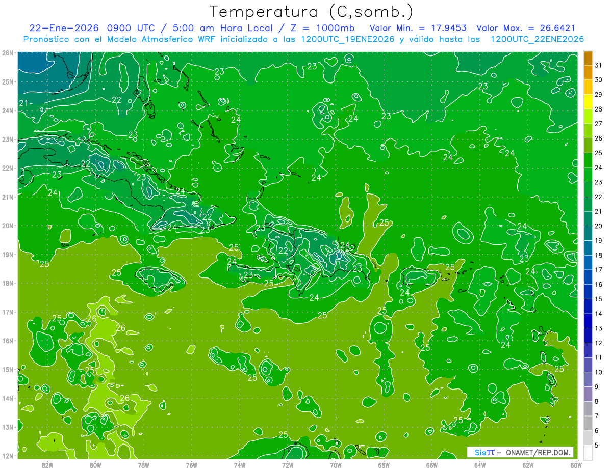Click the '66W' longitude axis label
612x472 pixels.
click(431, 465)
